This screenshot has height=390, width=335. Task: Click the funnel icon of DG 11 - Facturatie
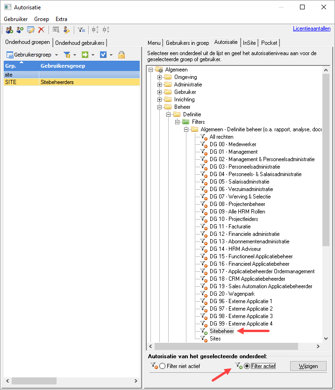pyautogui.click(x=204, y=227)
